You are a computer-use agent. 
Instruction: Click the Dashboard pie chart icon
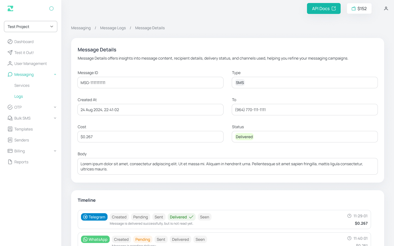(10, 42)
